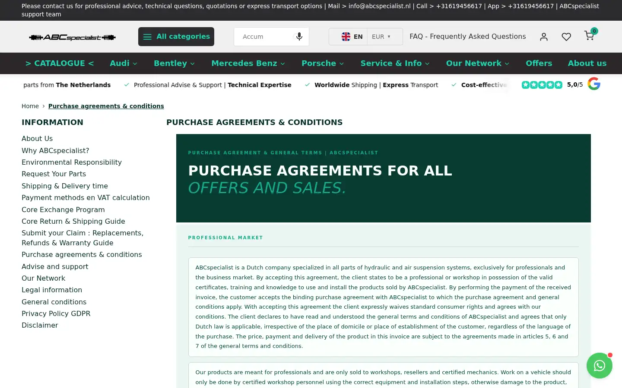Open About us in navigation bar

(x=587, y=63)
